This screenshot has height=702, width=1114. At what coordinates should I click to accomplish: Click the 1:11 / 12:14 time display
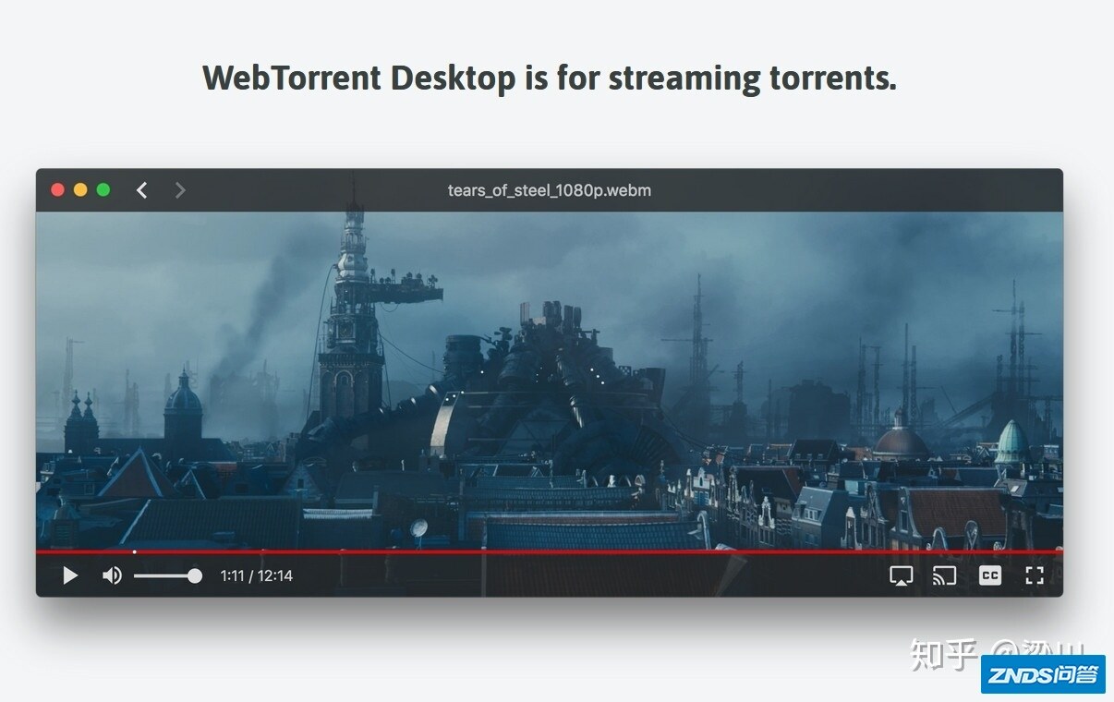pos(256,575)
